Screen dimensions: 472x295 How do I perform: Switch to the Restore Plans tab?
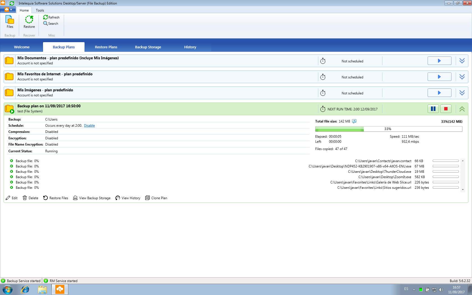[106, 47]
